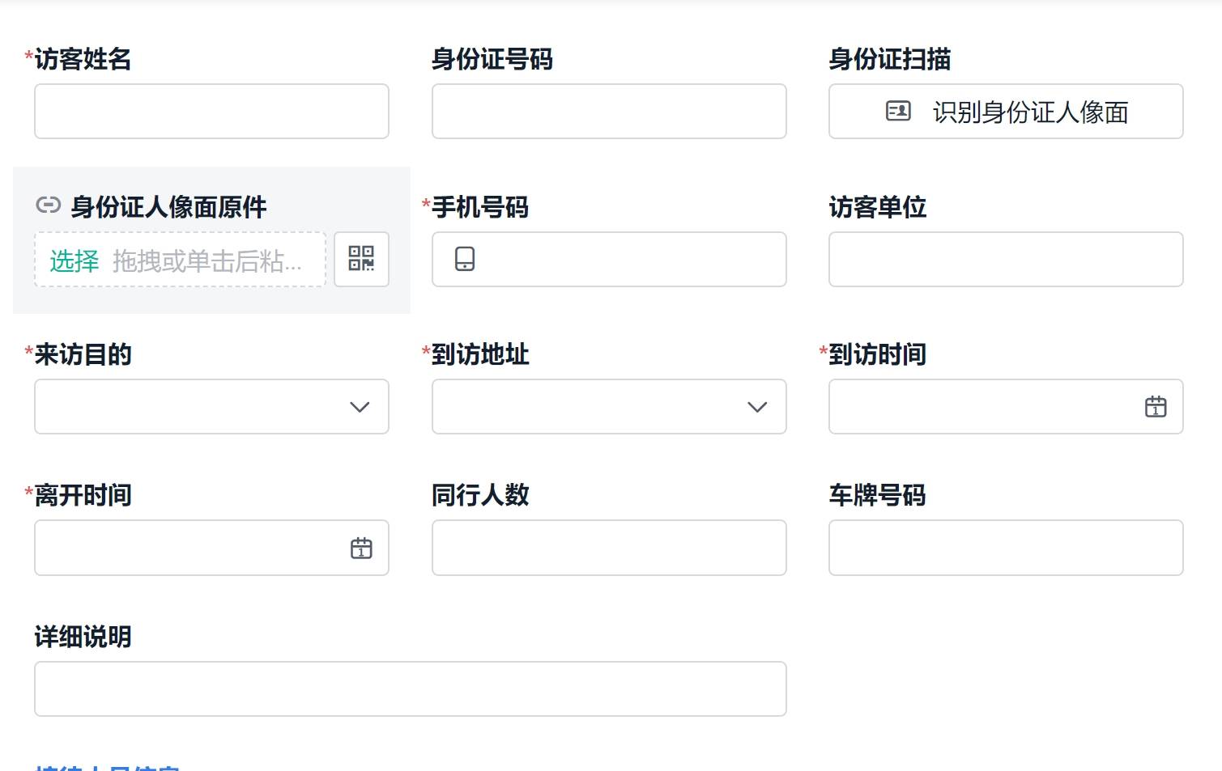Image resolution: width=1222 pixels, height=771 pixels.
Task: Click the link icon beside 身份证人像面原件
Action: pos(49,205)
